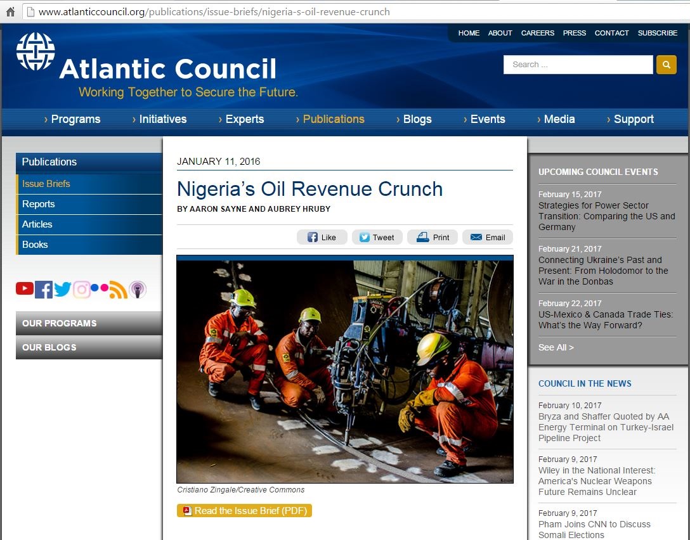
Task: Click the Nigeria's Oil Revenue Crunch headline
Action: point(309,189)
